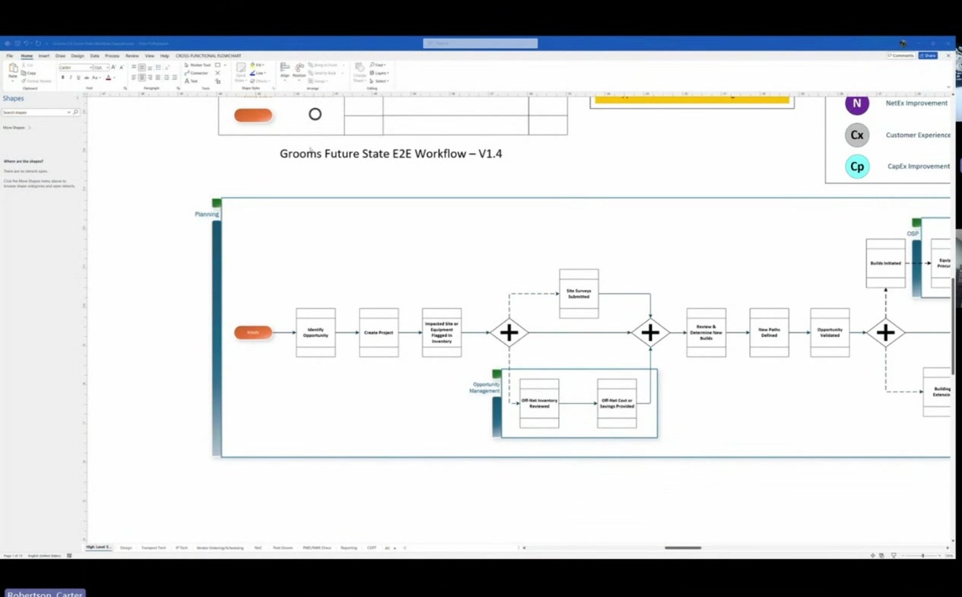Viewport: 962px width, 597px height.
Task: Click the Undo icon in title bar
Action: [26, 43]
